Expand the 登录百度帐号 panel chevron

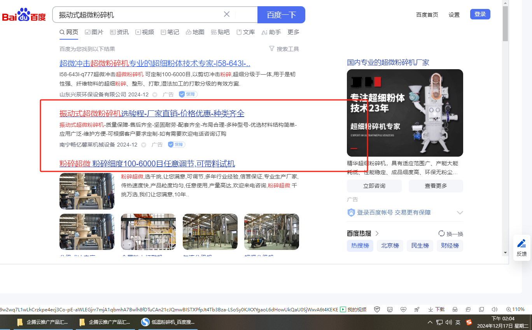pyautogui.click(x=460, y=213)
